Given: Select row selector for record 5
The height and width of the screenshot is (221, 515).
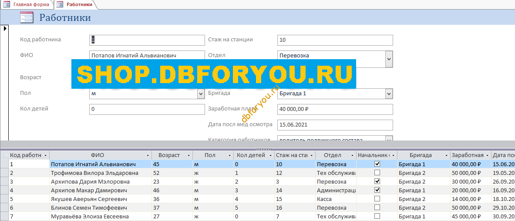Looking at the screenshot, I should [x=4, y=199].
